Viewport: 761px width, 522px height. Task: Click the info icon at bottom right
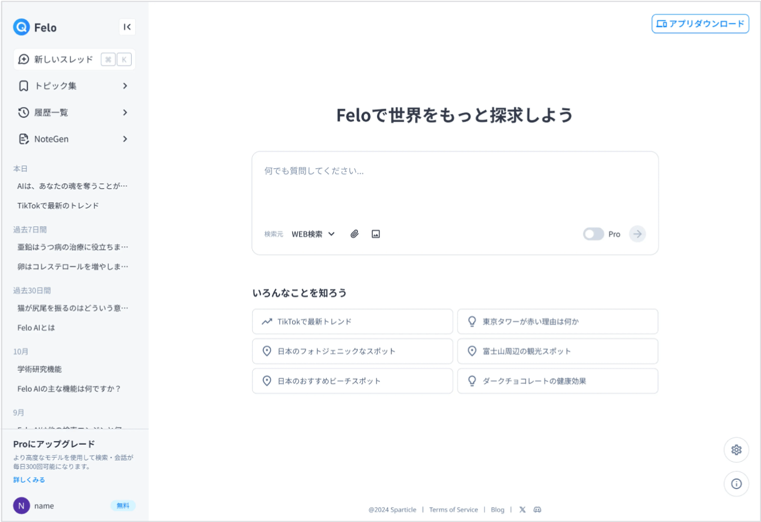(736, 484)
